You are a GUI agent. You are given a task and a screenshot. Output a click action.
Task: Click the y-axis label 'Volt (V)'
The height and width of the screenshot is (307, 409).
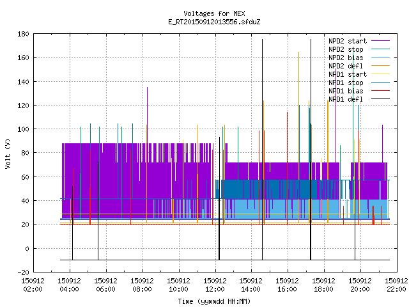coord(8,153)
